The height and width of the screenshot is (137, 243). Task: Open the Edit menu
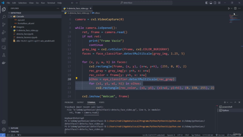pos(14,3)
